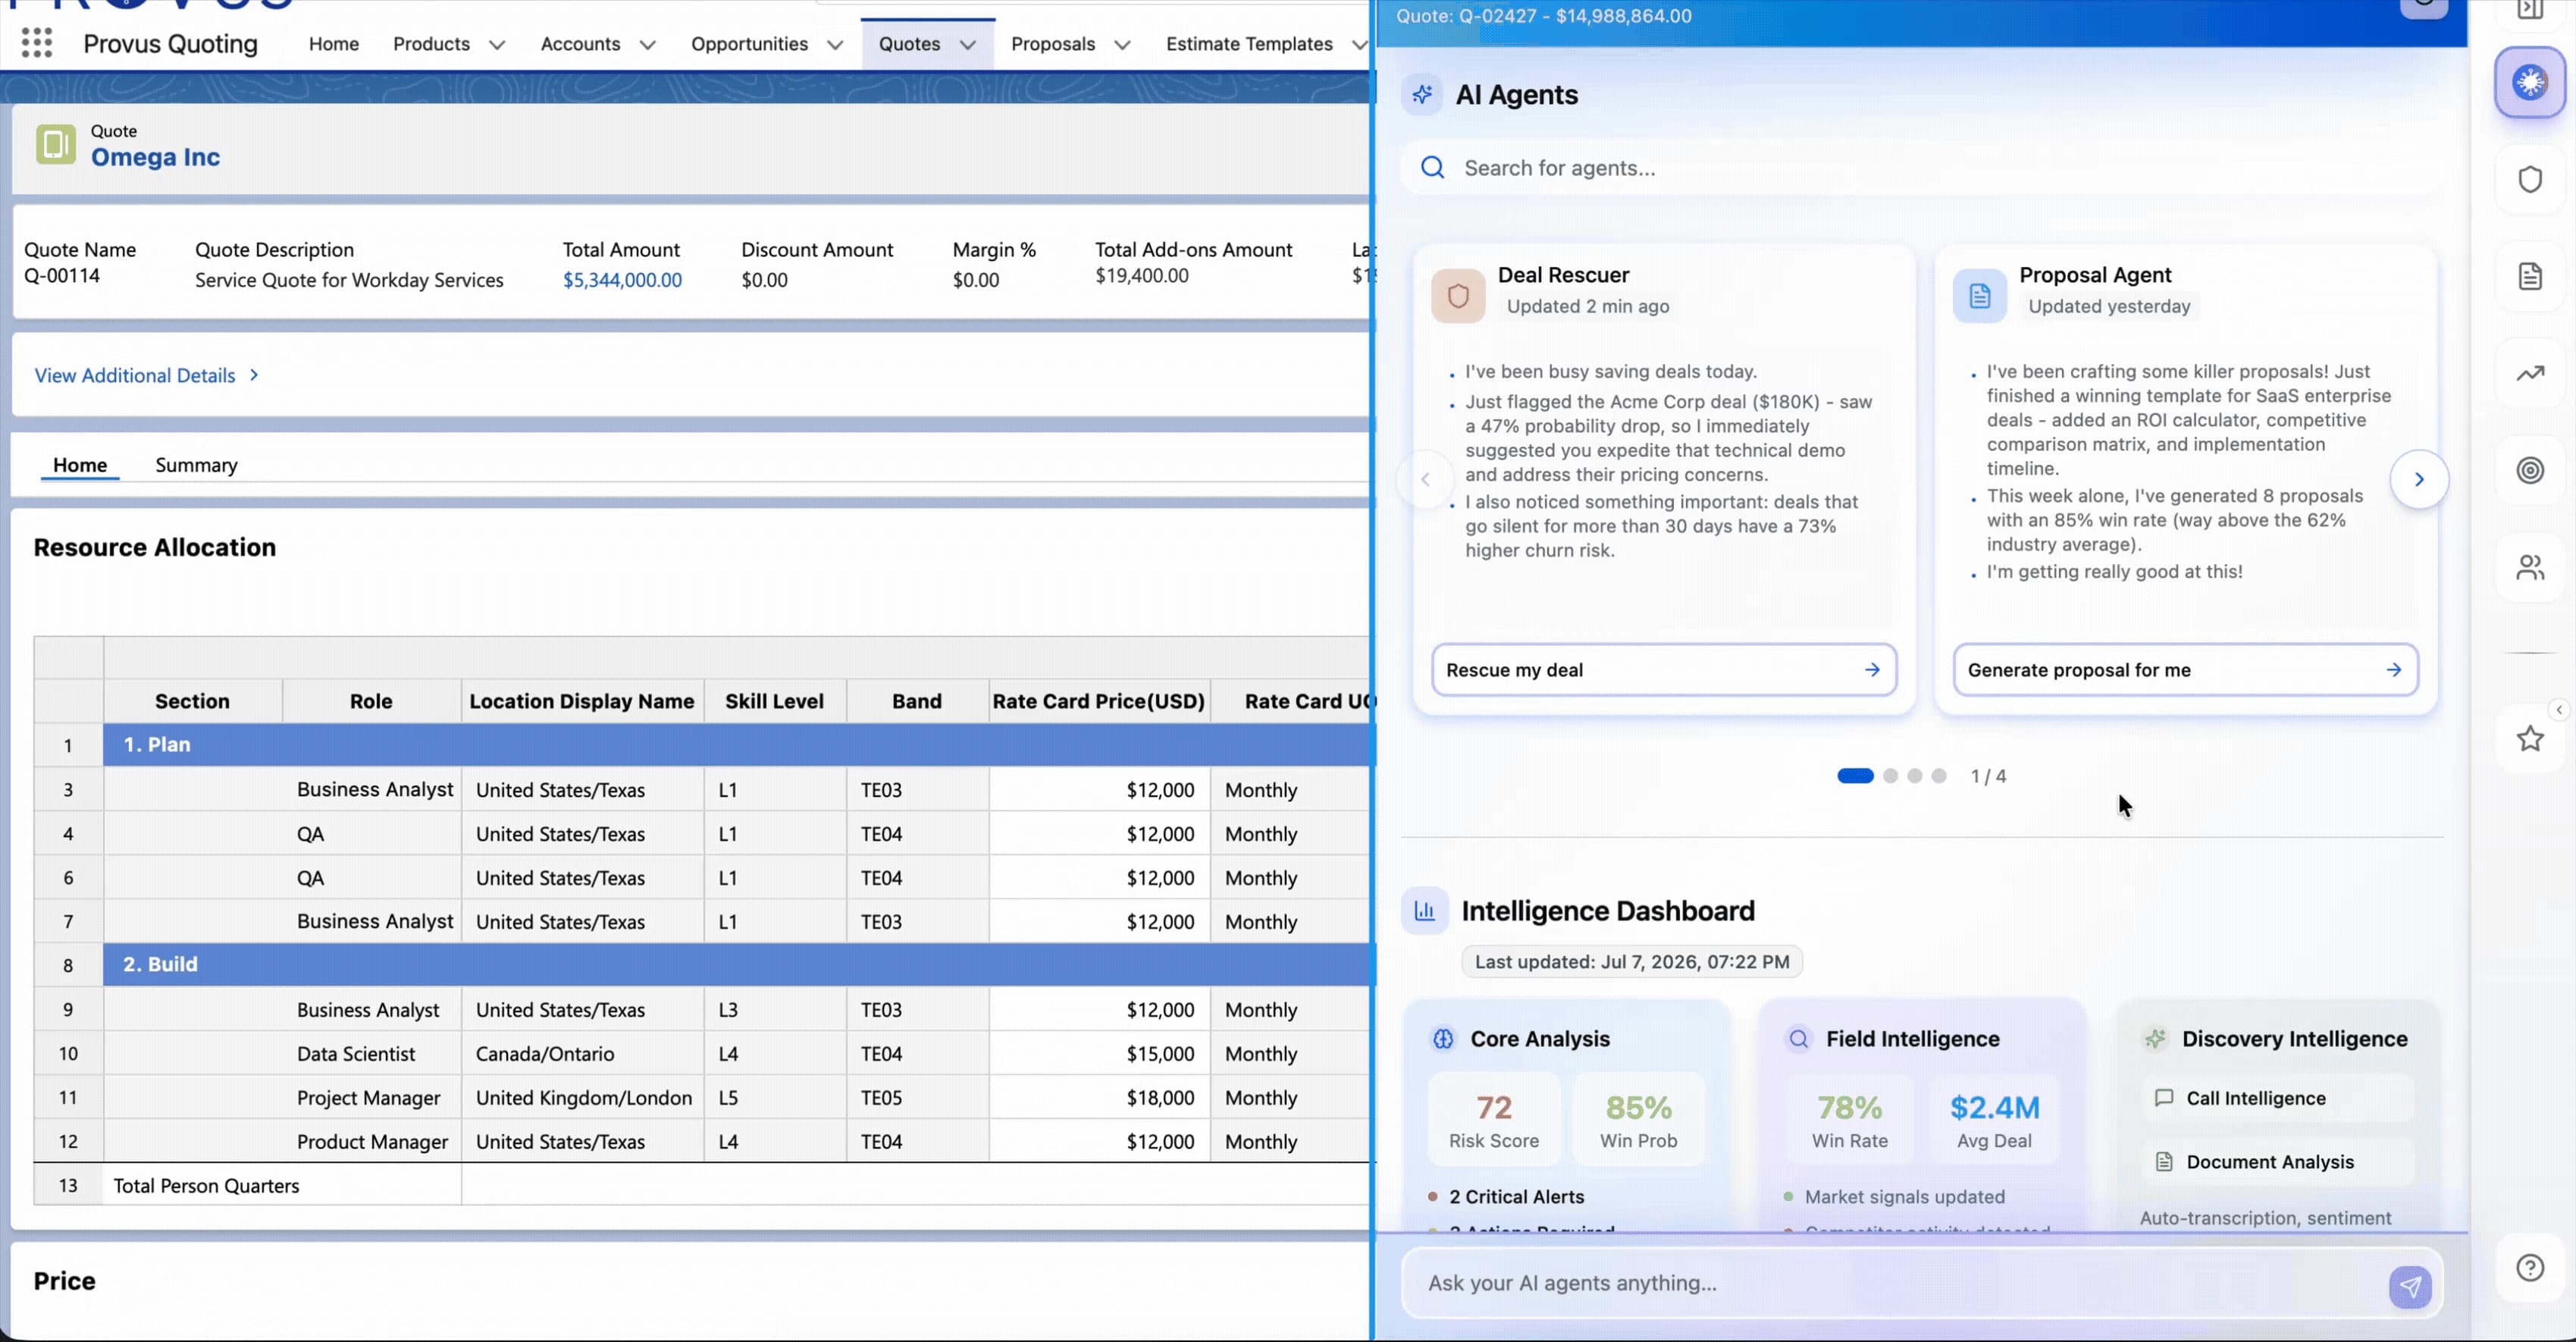Click the Field Intelligence magnifier icon
Screen dimensions: 2576x1342
pyautogui.click(x=1798, y=1039)
